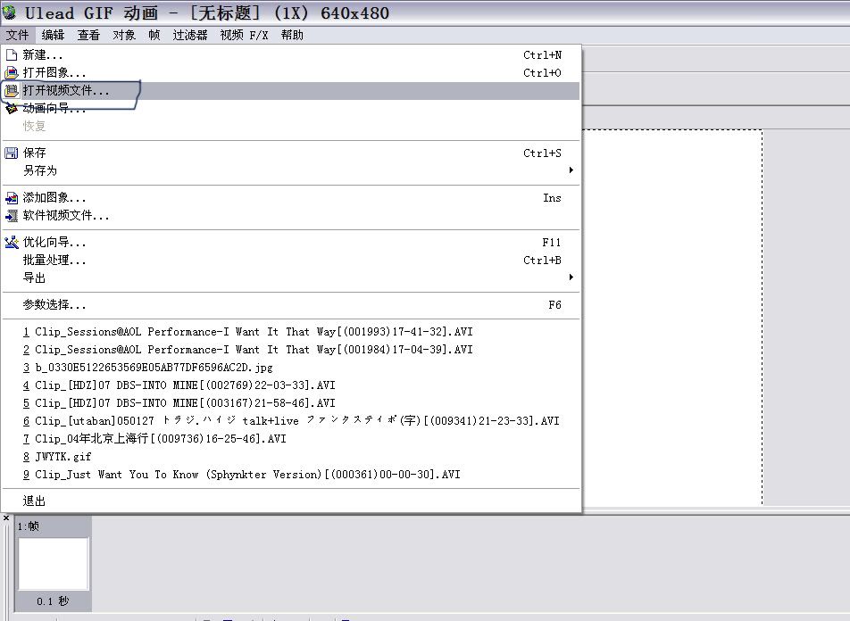Open recent file JWYTK.gif

tap(291, 456)
